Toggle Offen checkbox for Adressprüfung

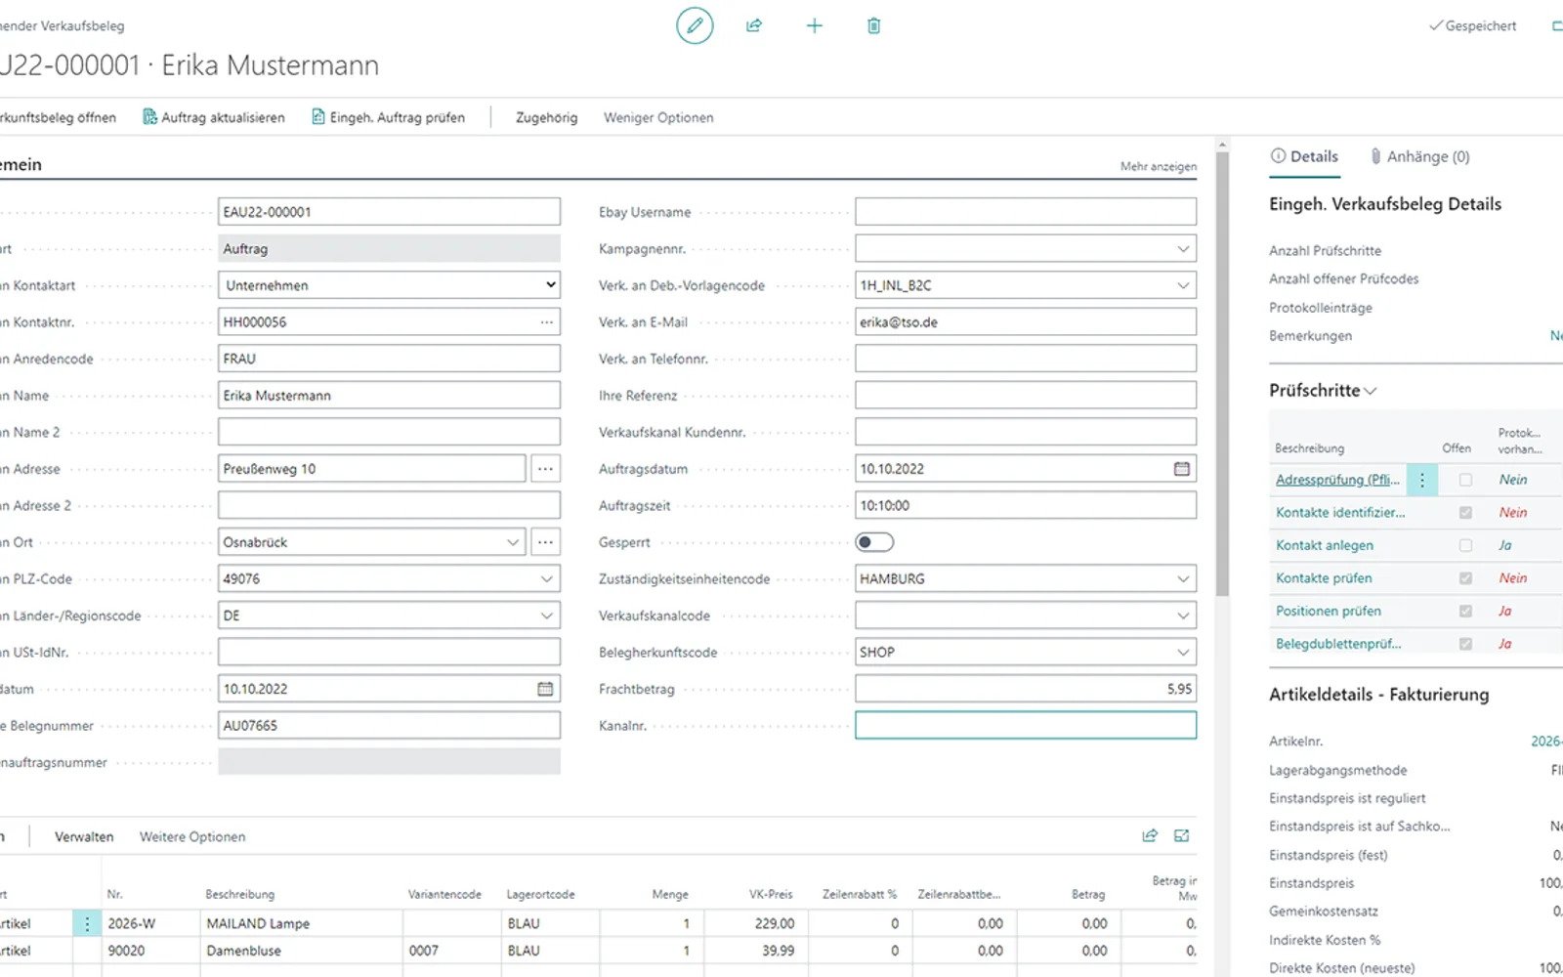coord(1465,480)
